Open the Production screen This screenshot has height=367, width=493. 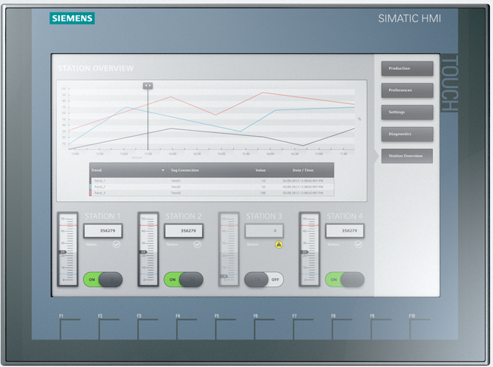pos(407,68)
